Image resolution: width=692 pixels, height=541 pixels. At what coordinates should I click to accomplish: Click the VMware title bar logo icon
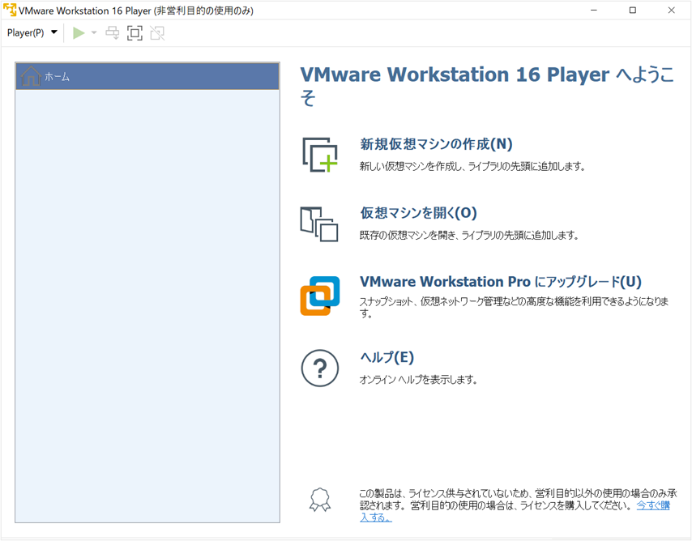[9, 10]
